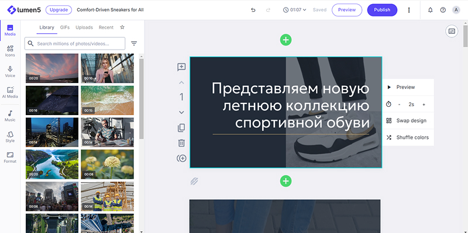
Task: Select the night city skyscrapers video
Action: click(52, 133)
